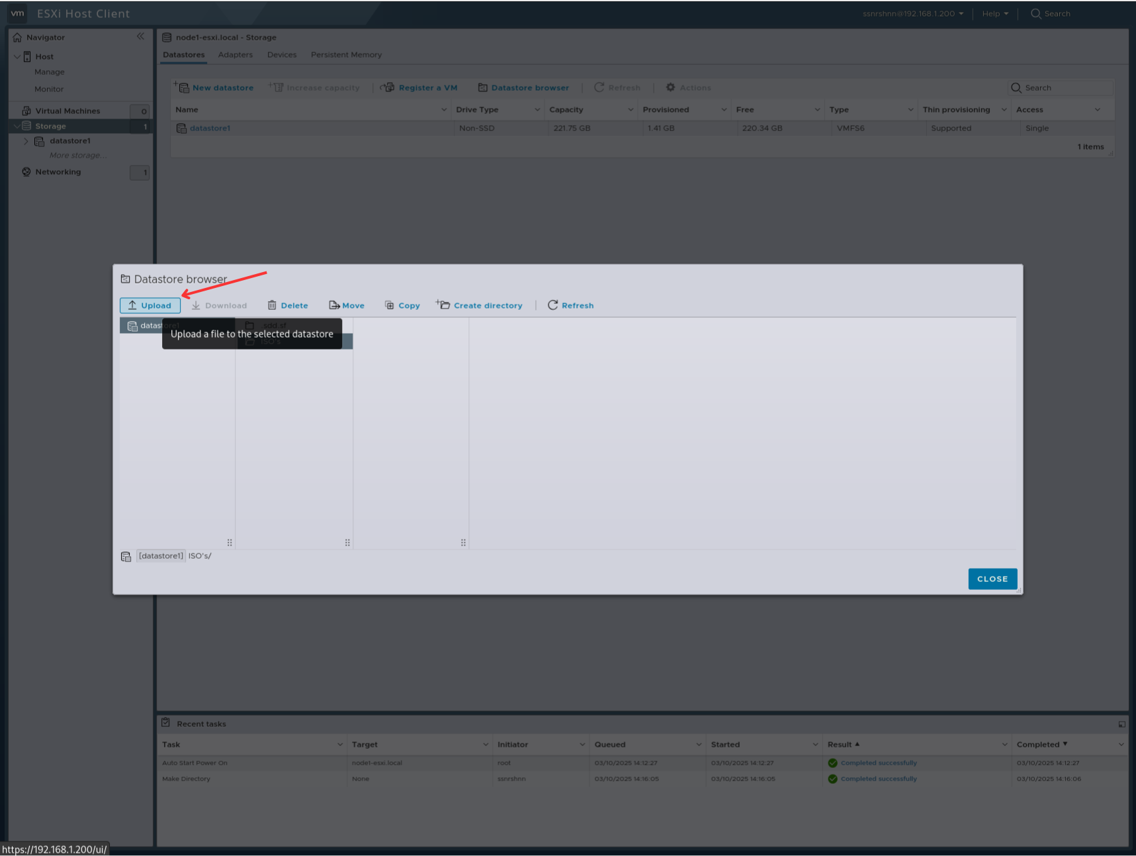Open the Devices tab
Screen dimensions: 1136x856
point(281,54)
